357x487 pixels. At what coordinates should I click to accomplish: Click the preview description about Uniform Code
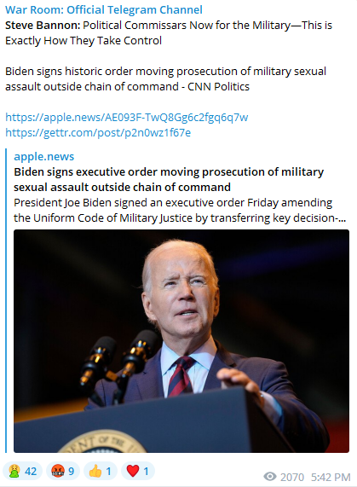point(180,210)
